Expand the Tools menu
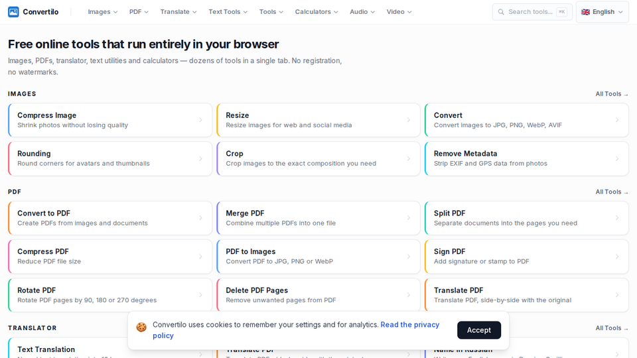The image size is (637, 358). (x=271, y=12)
